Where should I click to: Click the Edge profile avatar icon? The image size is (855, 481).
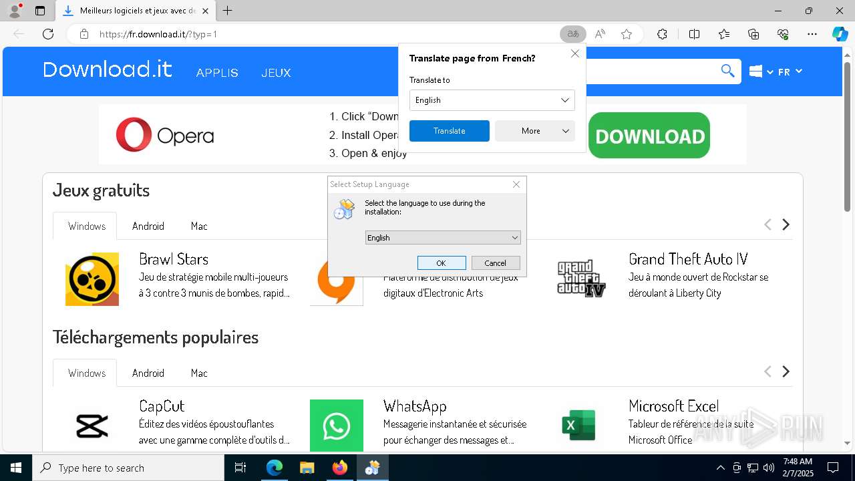[x=15, y=11]
